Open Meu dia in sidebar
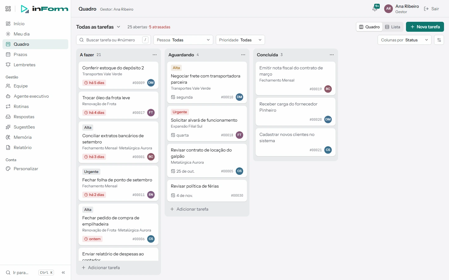This screenshot has height=280, width=449. tap(35, 34)
